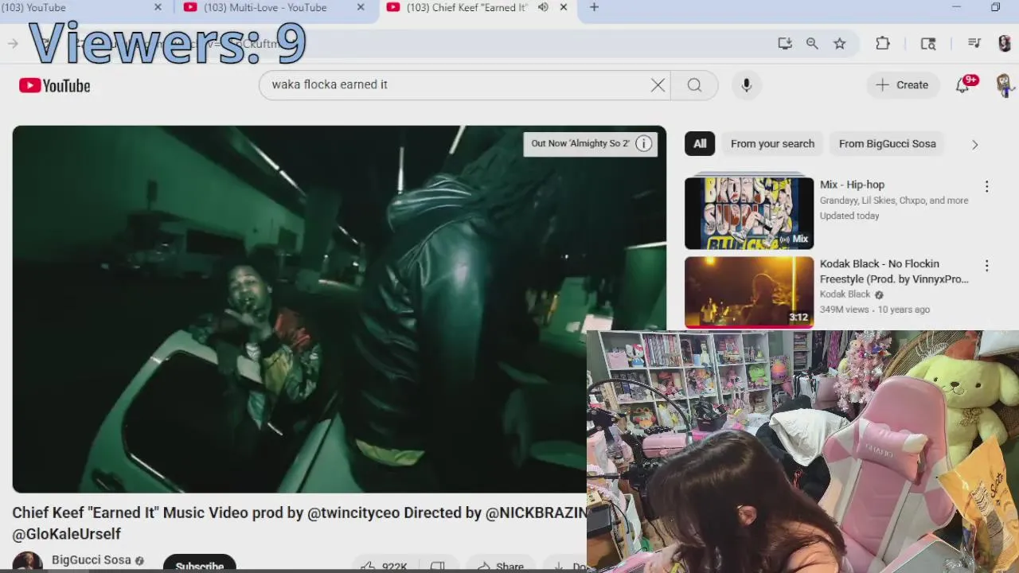1019x573 pixels.
Task: Open the browser zoom magnifier icon
Action: (x=812, y=44)
